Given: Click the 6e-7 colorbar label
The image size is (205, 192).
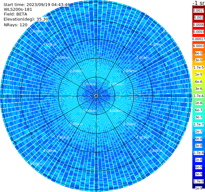Looking at the screenshot, I should (199, 110).
